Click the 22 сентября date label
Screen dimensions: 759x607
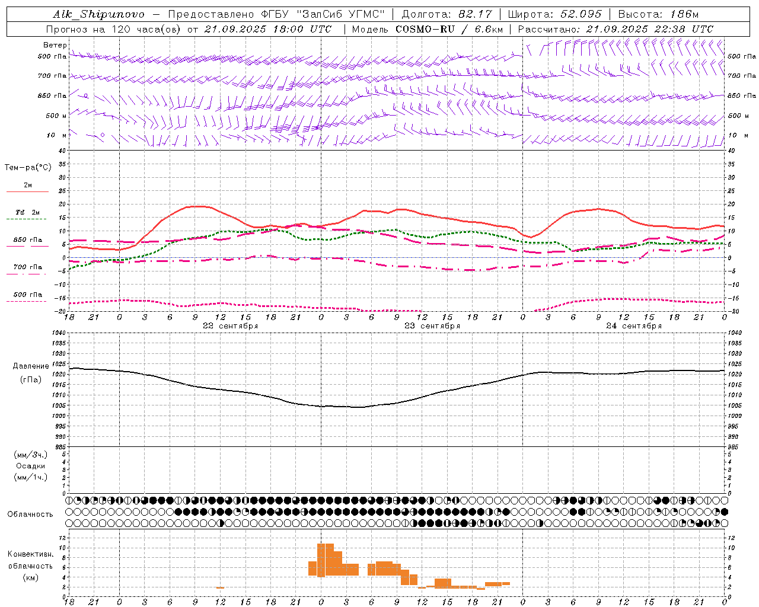coord(230,326)
